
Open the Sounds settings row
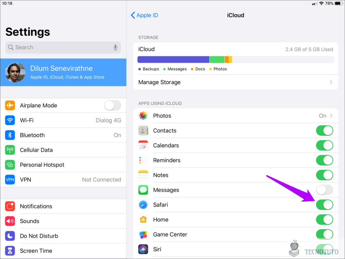[x=63, y=221]
